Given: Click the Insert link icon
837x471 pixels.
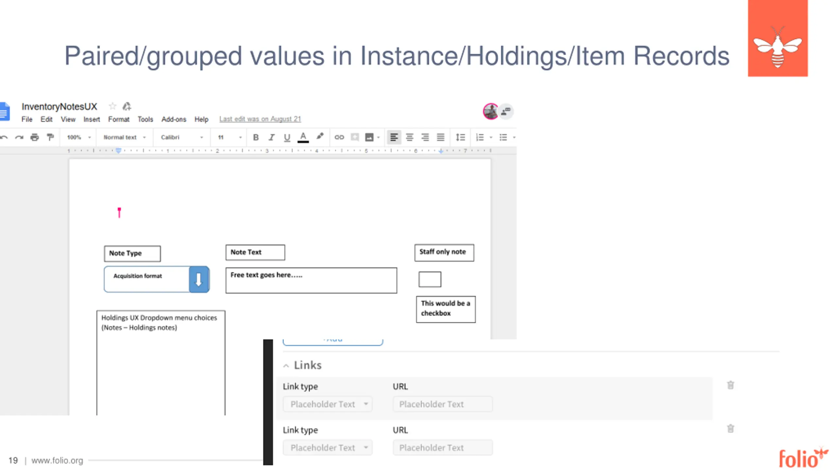Looking at the screenshot, I should (339, 137).
